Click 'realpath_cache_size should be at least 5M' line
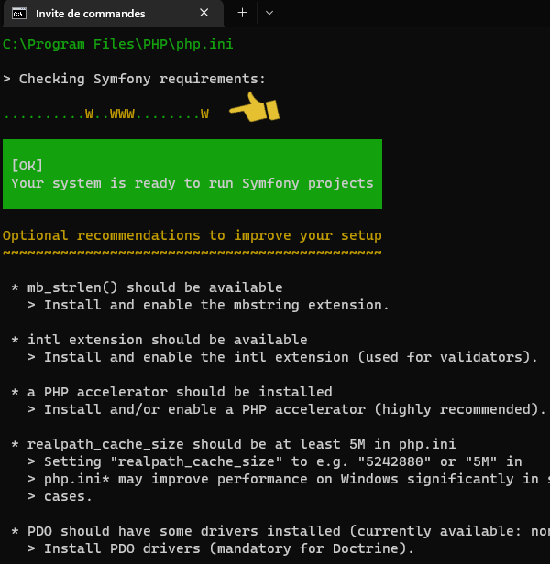 [x=234, y=444]
